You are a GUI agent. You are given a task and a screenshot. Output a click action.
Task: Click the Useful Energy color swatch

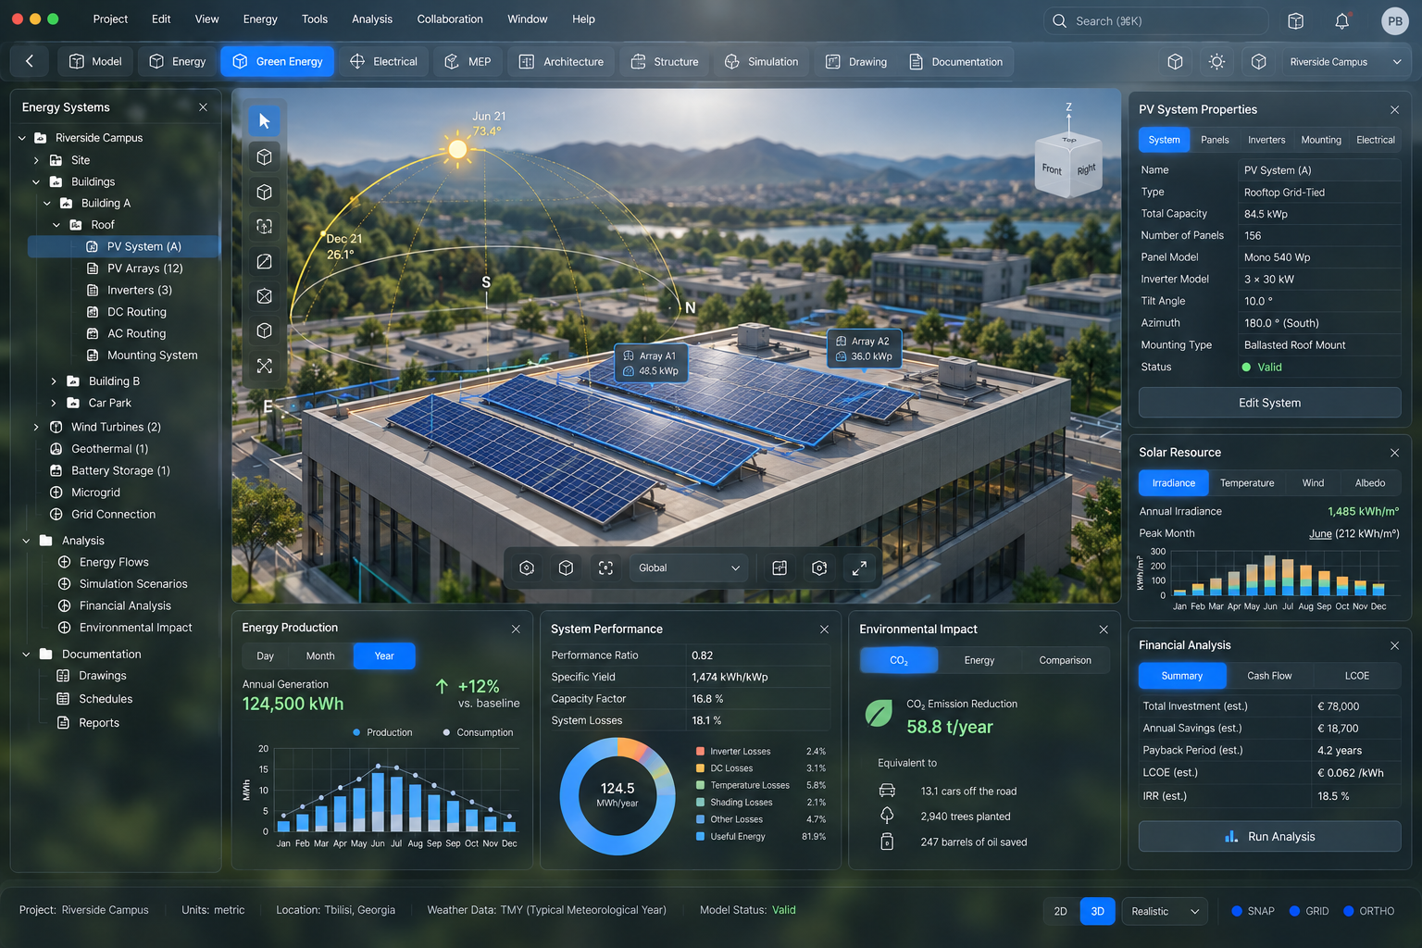[701, 837]
